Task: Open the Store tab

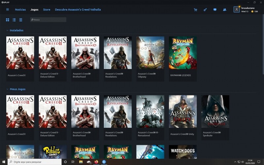Action: (x=47, y=10)
